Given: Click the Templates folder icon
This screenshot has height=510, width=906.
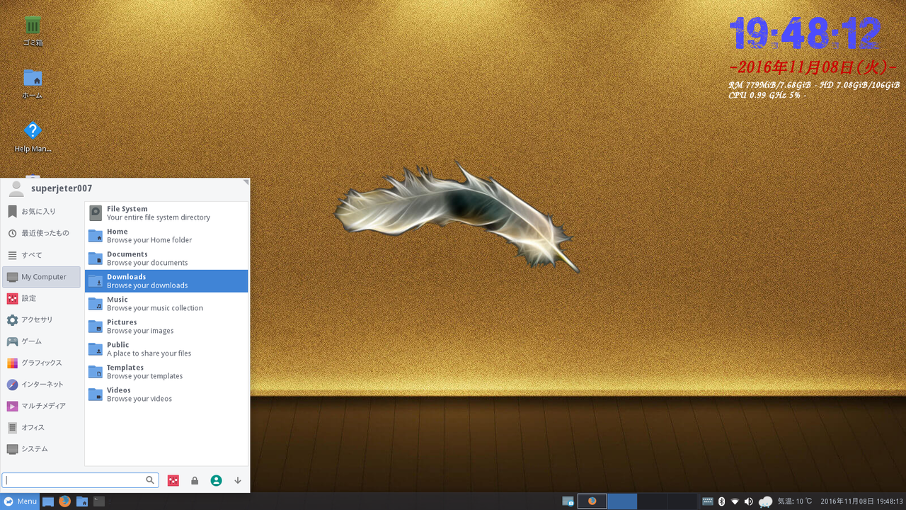Looking at the screenshot, I should [x=96, y=372].
